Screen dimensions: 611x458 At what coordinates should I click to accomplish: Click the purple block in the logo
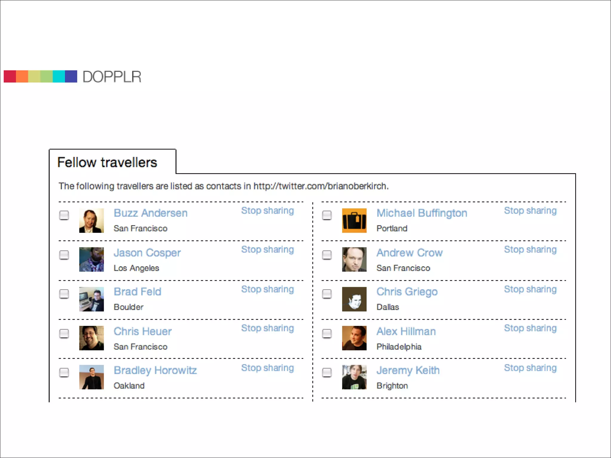(71, 76)
